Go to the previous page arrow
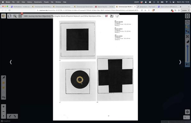 [11, 62]
